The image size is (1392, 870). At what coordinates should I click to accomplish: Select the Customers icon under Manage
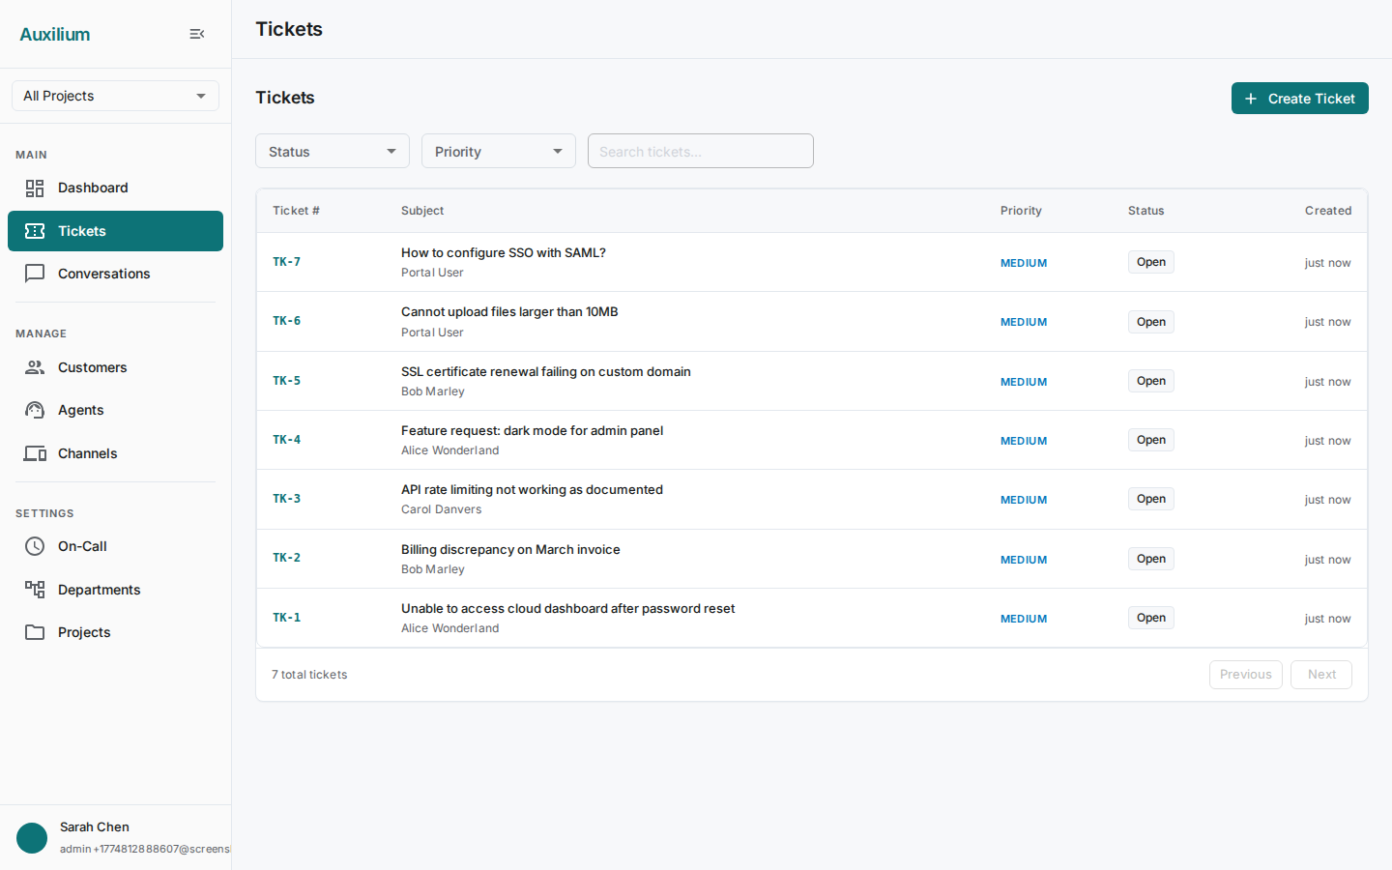coord(35,367)
